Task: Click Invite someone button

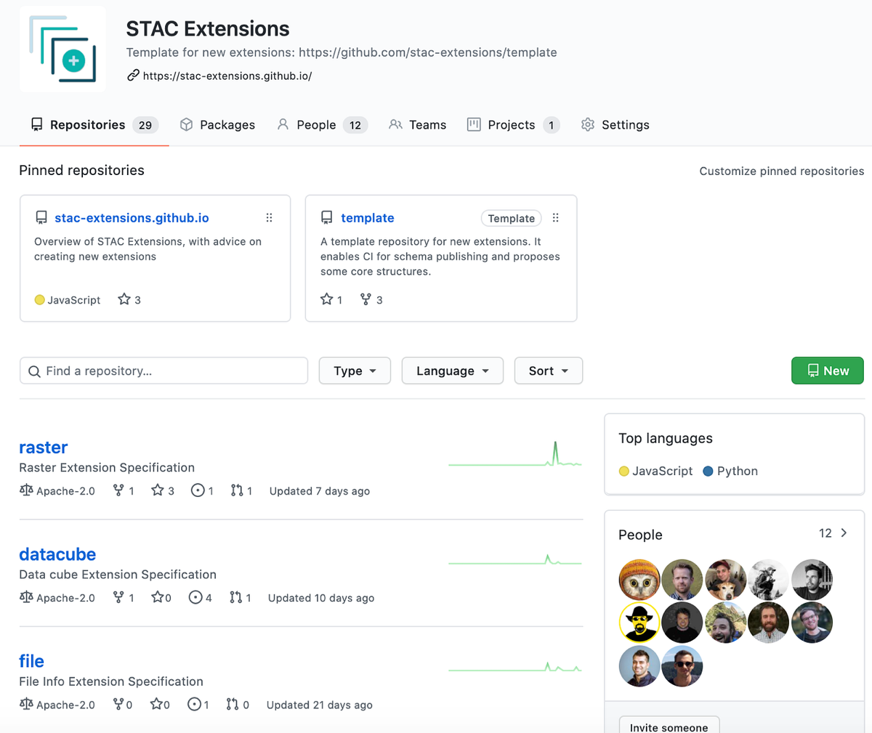Action: point(669,726)
